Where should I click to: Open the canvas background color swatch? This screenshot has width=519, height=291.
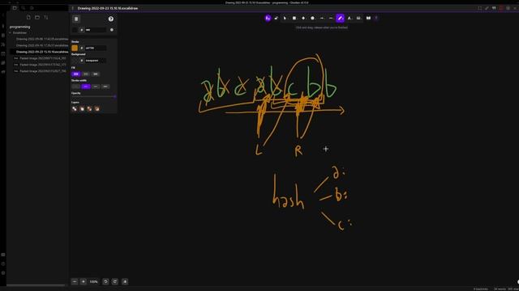pyautogui.click(x=75, y=30)
